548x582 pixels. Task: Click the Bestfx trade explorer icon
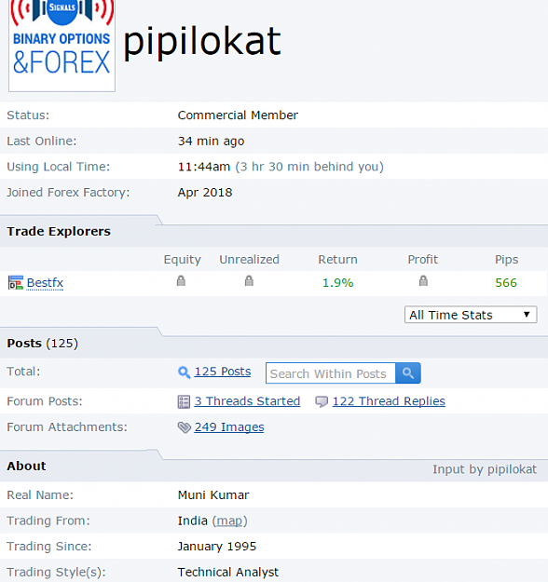(x=16, y=283)
